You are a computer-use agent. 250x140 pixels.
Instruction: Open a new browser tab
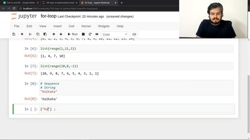coord(121,3)
